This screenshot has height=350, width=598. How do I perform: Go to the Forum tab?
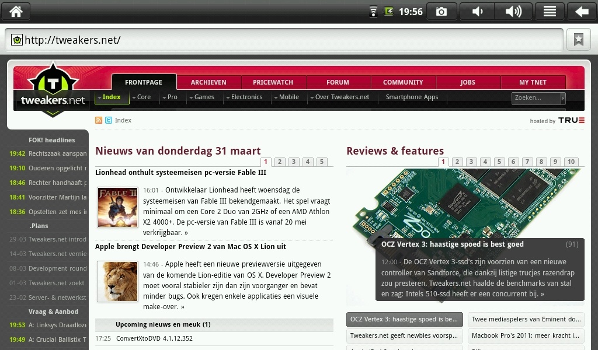click(x=338, y=82)
